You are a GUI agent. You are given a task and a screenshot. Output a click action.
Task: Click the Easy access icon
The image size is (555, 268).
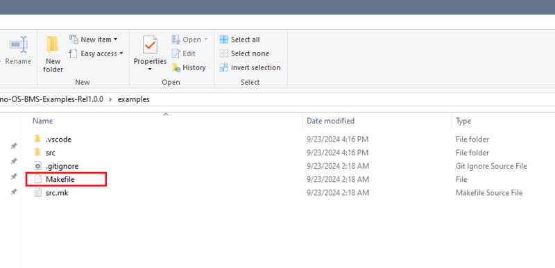pyautogui.click(x=74, y=53)
